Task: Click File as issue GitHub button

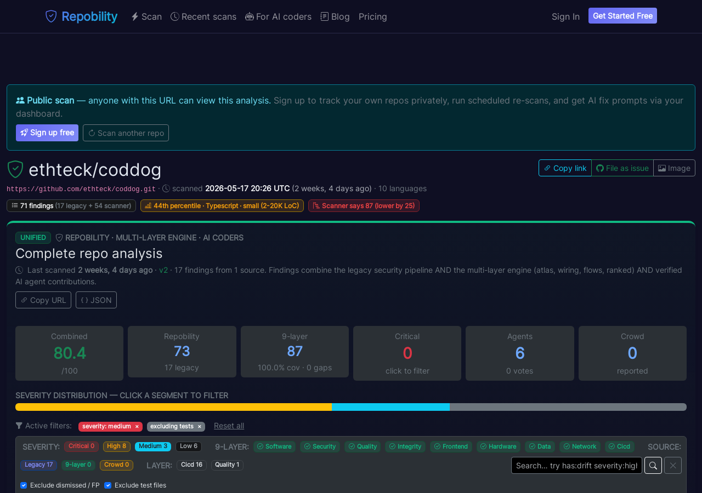Action: point(622,168)
